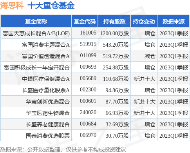Image resolution: width=190 pixels, height=153 pixels.
Task: Click 新进十大 in 华宝医药生物 row
Action: tap(145, 113)
